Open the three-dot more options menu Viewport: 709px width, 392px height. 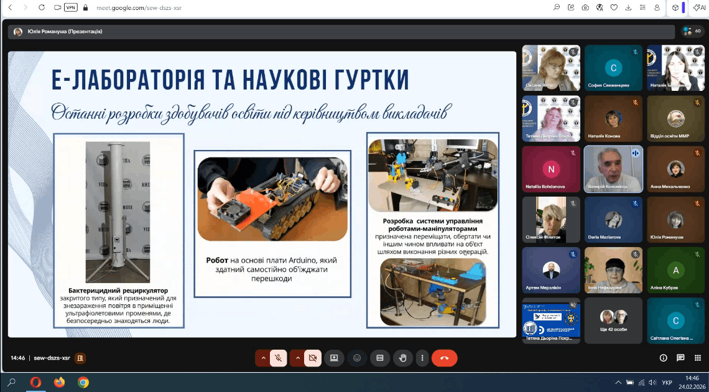(422, 358)
